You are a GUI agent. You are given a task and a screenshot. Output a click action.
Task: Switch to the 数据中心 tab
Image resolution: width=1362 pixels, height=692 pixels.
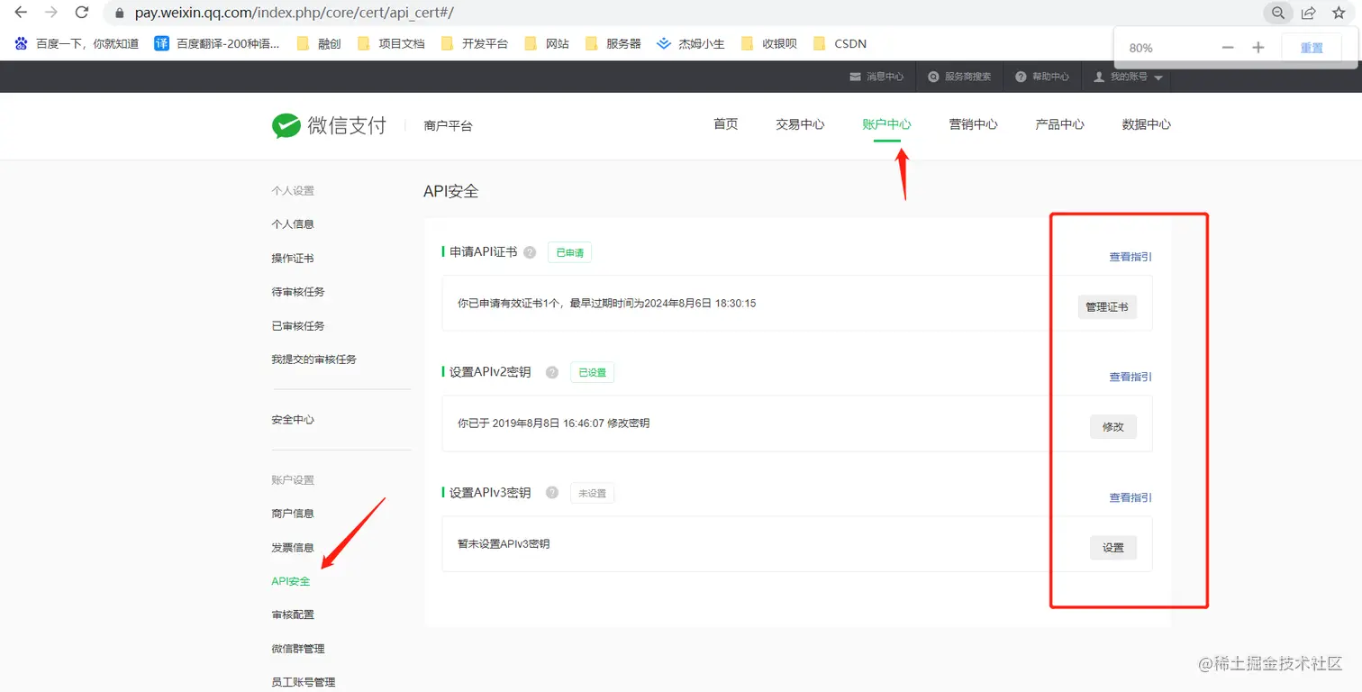[x=1146, y=124]
